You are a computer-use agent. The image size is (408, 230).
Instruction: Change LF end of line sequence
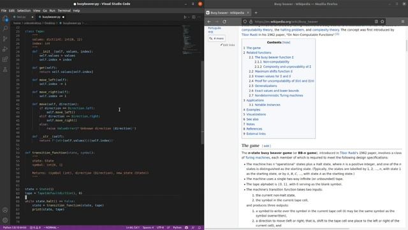pos(168,227)
